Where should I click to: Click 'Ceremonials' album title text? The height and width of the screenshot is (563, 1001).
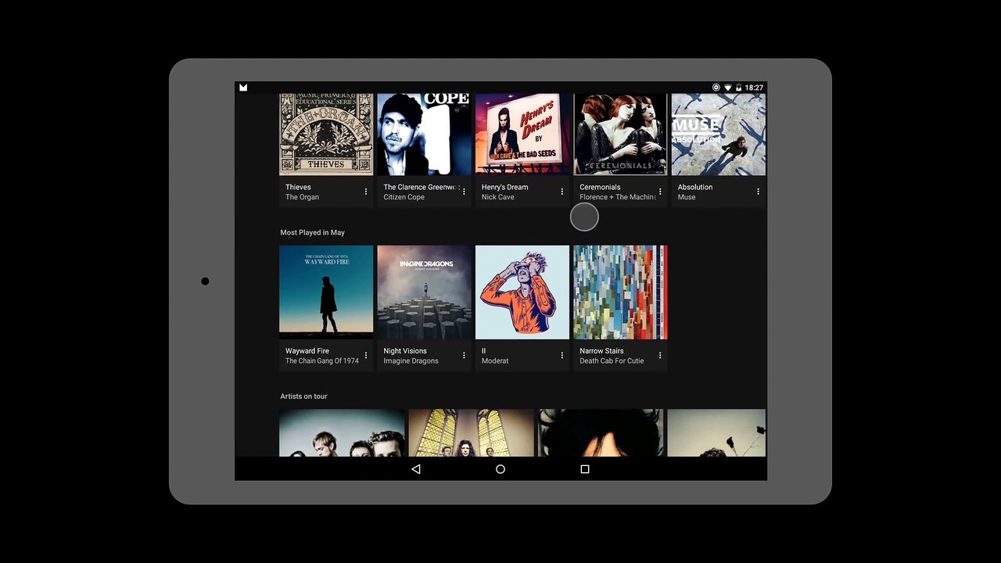[600, 188]
